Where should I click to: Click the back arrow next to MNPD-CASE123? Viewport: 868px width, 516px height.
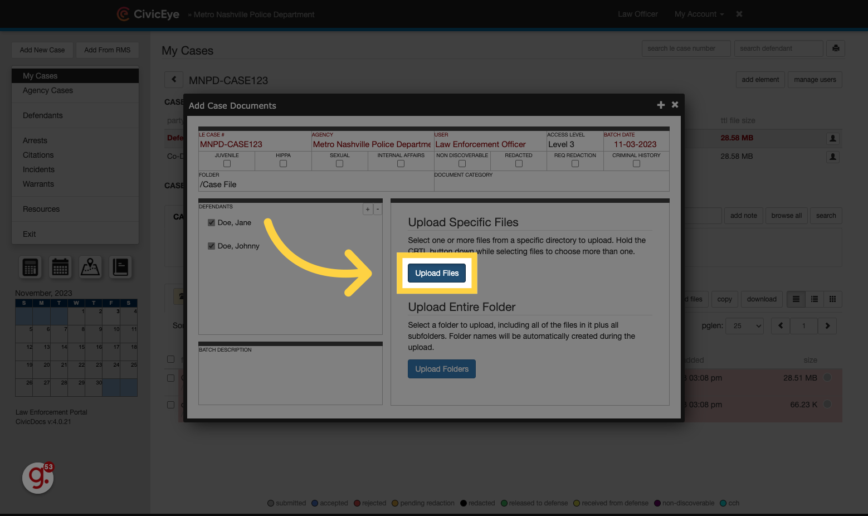(174, 80)
